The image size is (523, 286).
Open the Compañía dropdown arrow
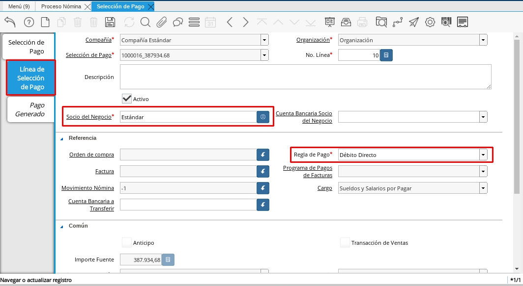[x=264, y=40]
